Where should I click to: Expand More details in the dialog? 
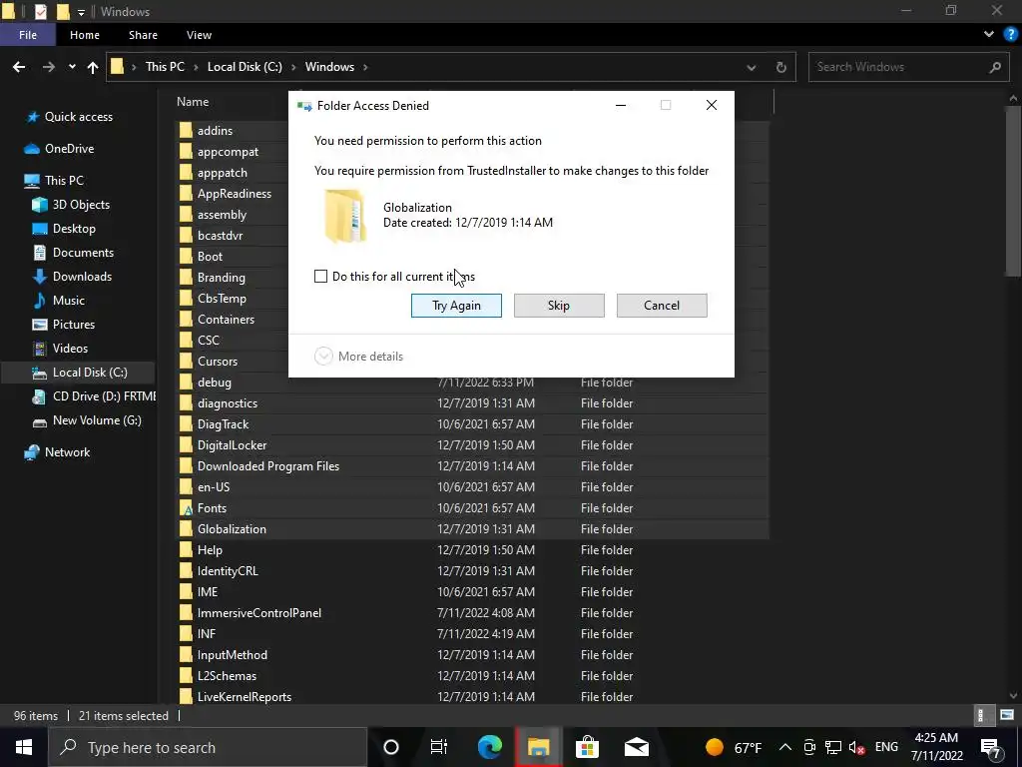tap(359, 357)
